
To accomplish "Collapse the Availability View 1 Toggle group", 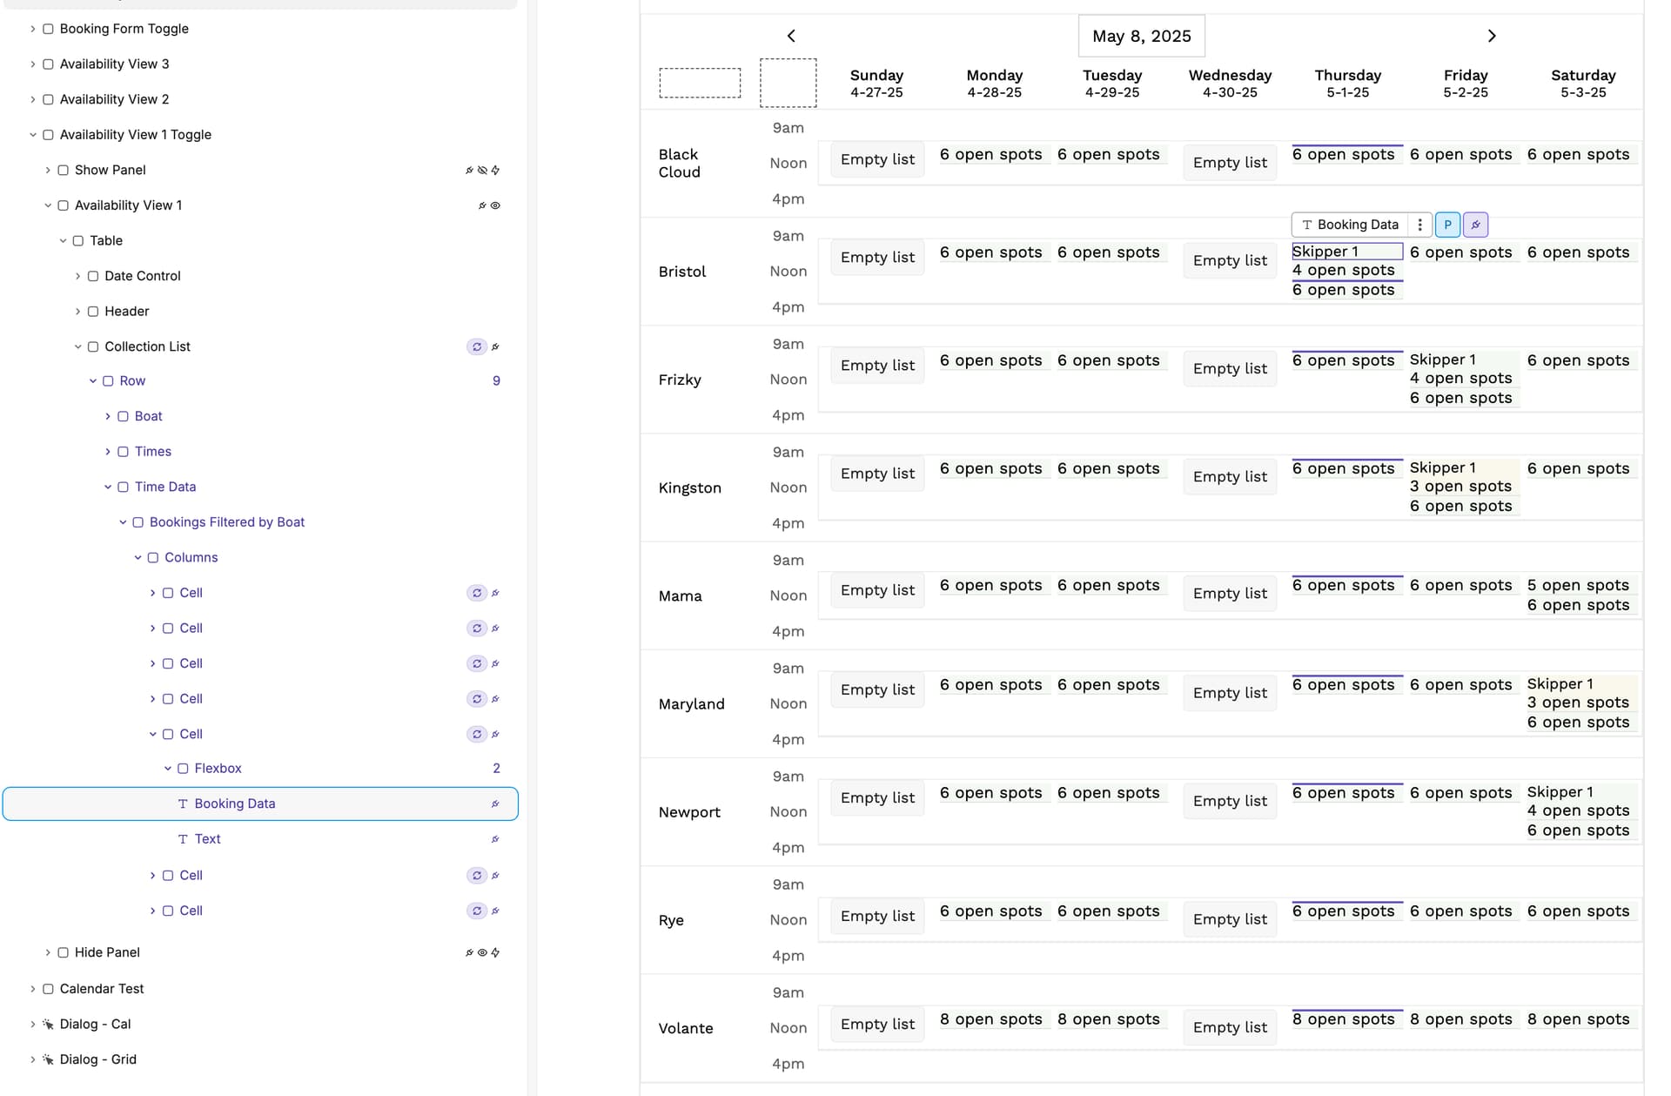I will tap(33, 135).
